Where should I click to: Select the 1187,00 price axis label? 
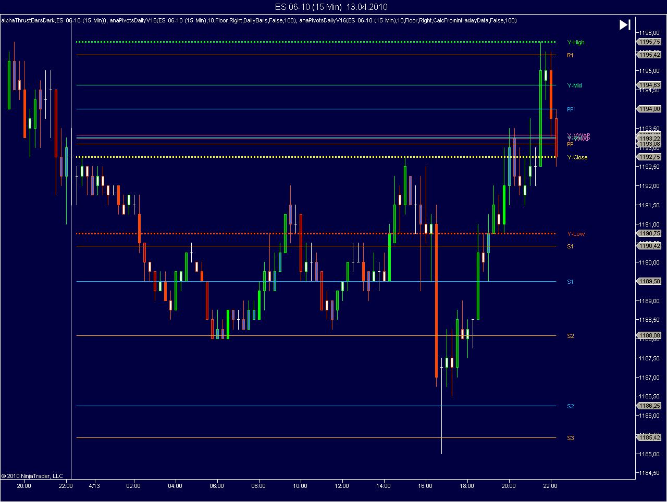tap(649, 378)
